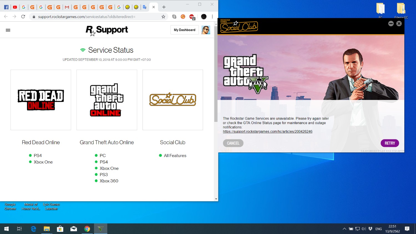Show hidden system tray icons
Image resolution: width=416 pixels, height=234 pixels.
(x=344, y=229)
